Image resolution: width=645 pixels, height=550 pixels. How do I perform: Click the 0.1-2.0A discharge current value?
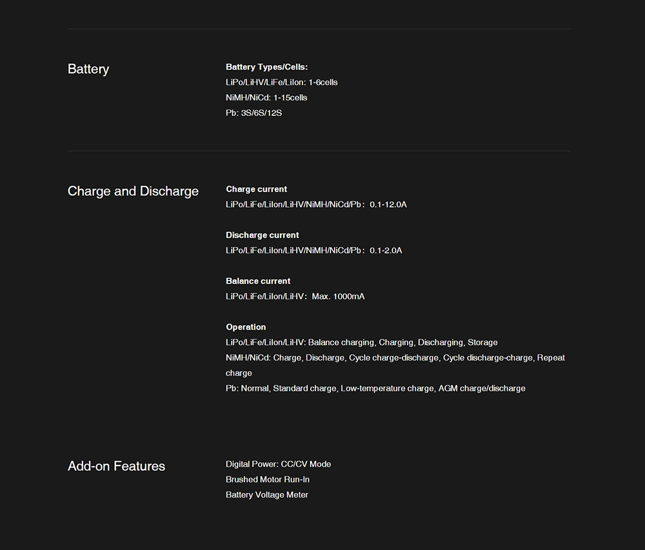pyautogui.click(x=386, y=250)
